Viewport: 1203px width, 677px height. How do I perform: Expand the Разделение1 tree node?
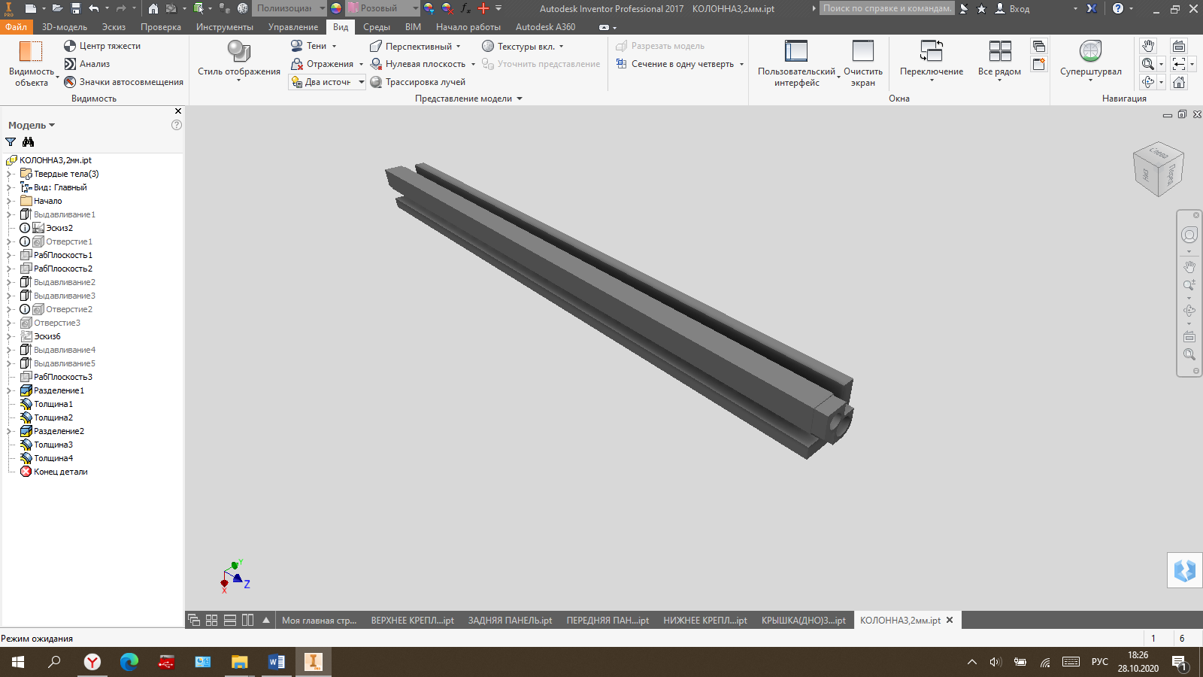[9, 390]
